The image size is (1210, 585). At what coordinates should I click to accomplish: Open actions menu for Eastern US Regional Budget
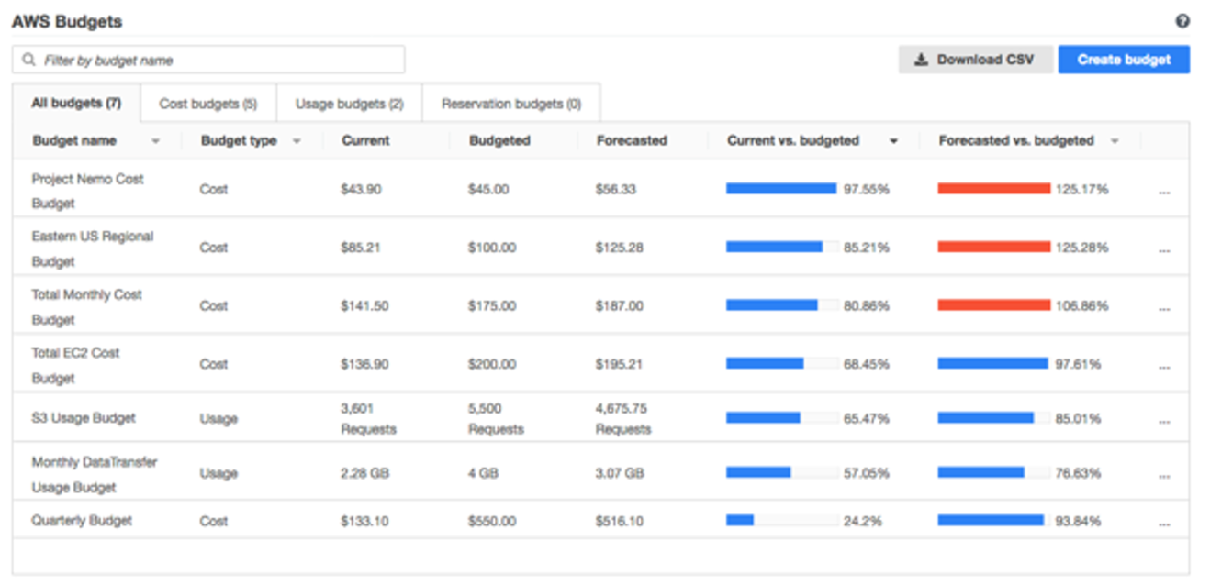[1164, 250]
